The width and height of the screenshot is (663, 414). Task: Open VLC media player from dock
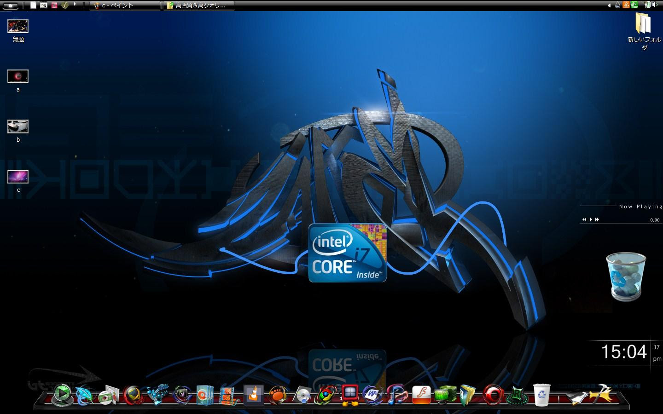coord(254,395)
